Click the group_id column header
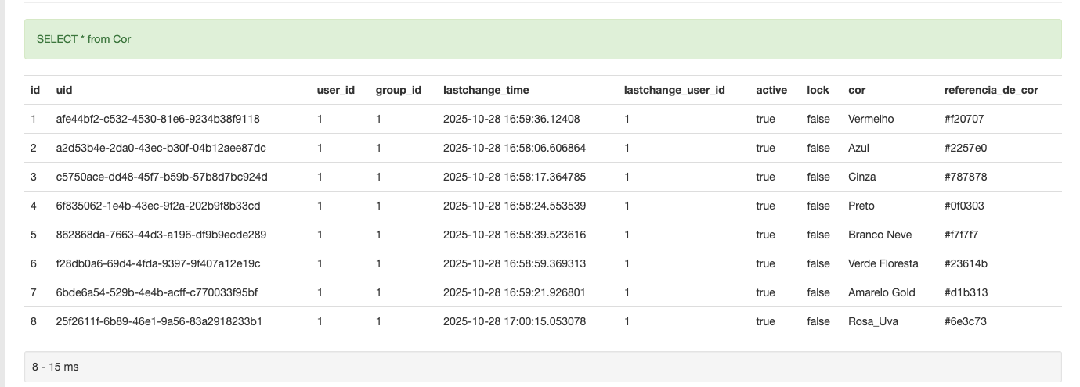 tap(398, 90)
